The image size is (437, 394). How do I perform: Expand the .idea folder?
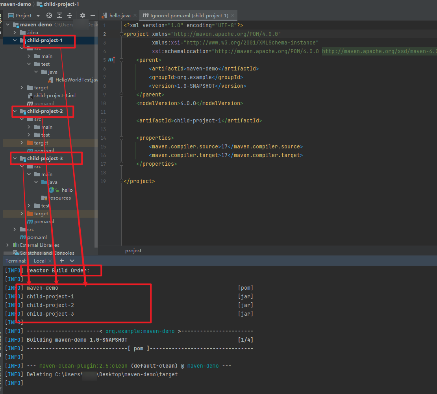pyautogui.click(x=15, y=33)
